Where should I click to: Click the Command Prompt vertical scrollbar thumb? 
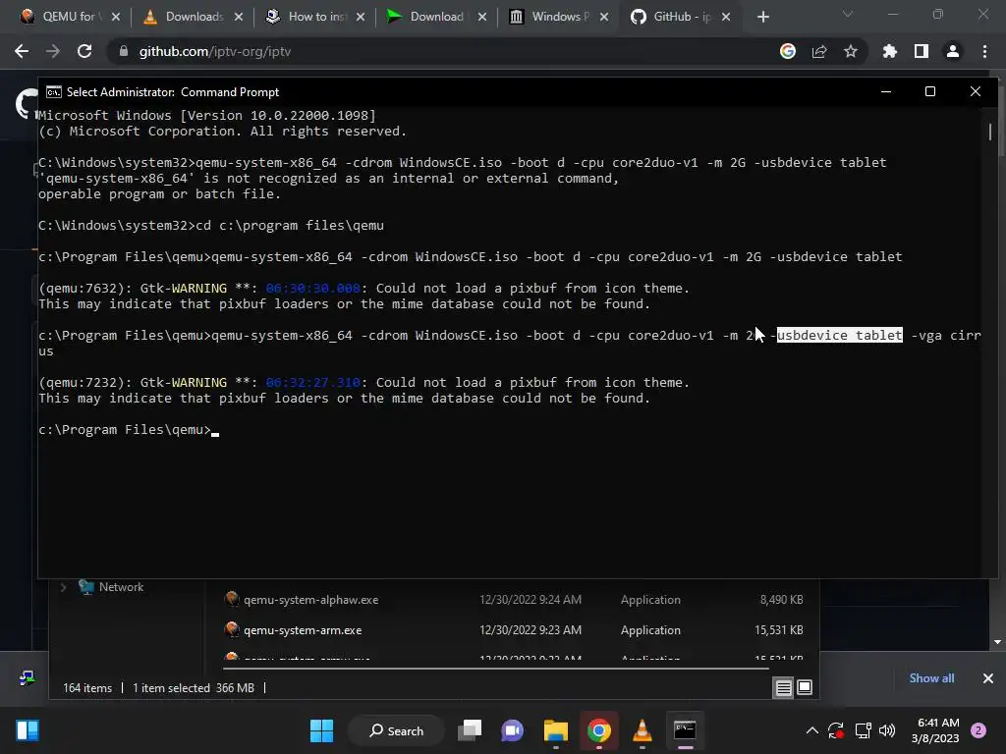(x=990, y=132)
